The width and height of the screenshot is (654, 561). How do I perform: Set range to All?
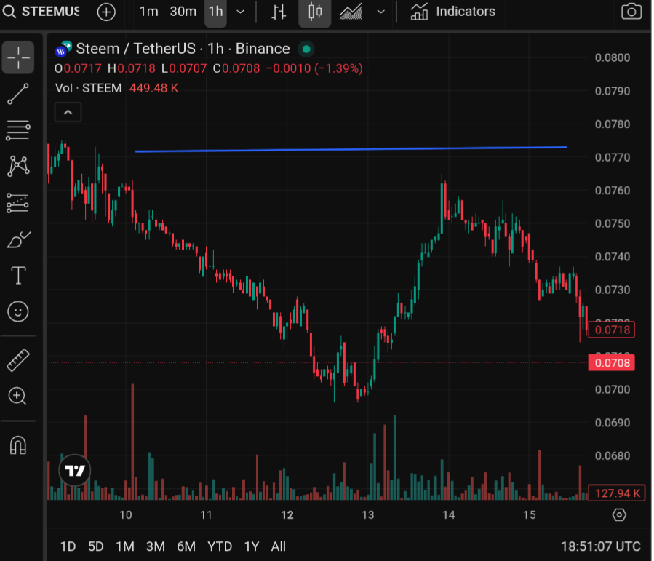coord(278,546)
